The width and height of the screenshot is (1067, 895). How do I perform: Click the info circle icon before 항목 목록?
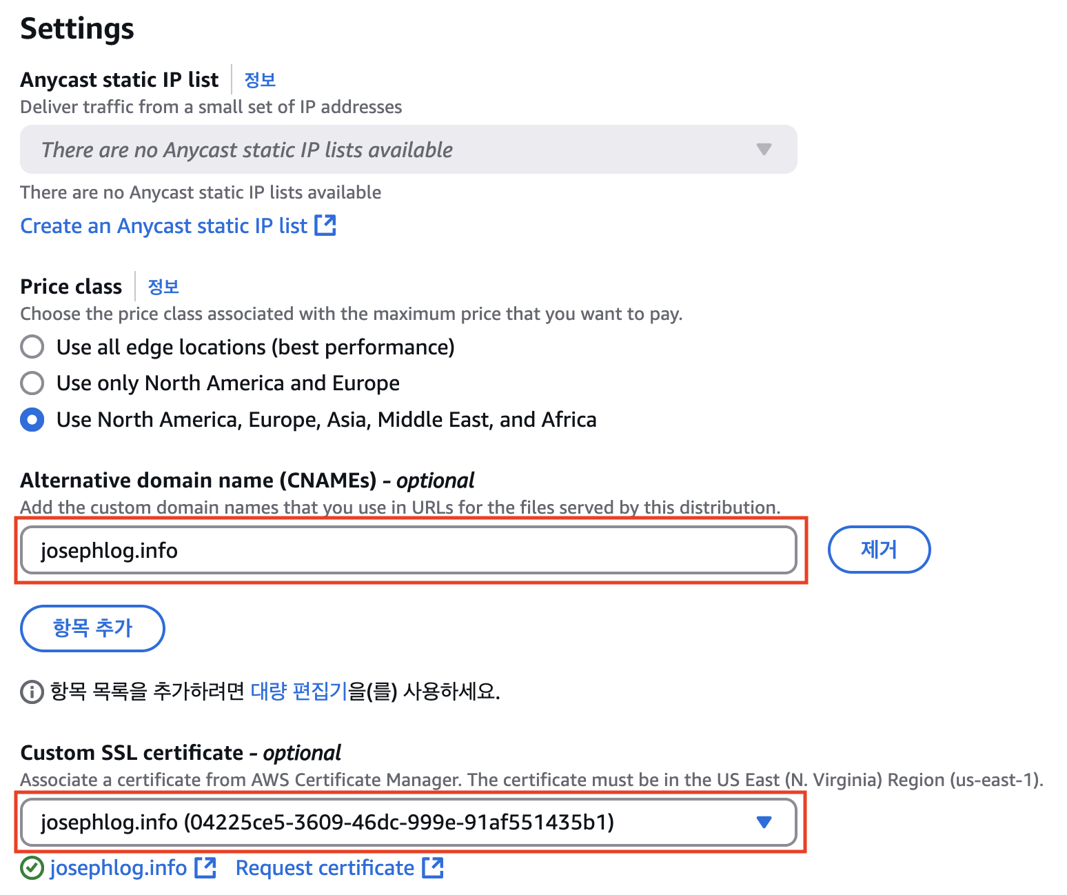tap(32, 692)
